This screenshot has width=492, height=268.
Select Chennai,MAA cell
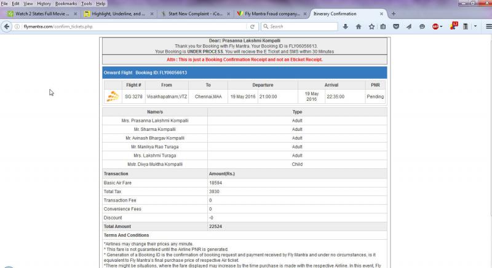click(x=208, y=97)
